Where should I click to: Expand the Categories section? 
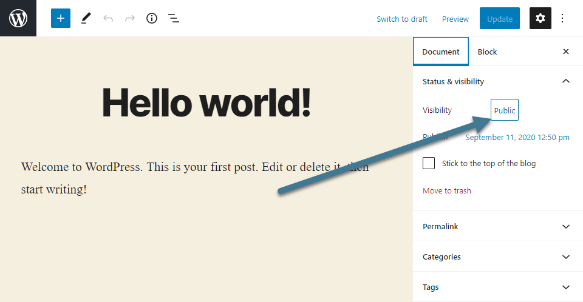pos(565,257)
